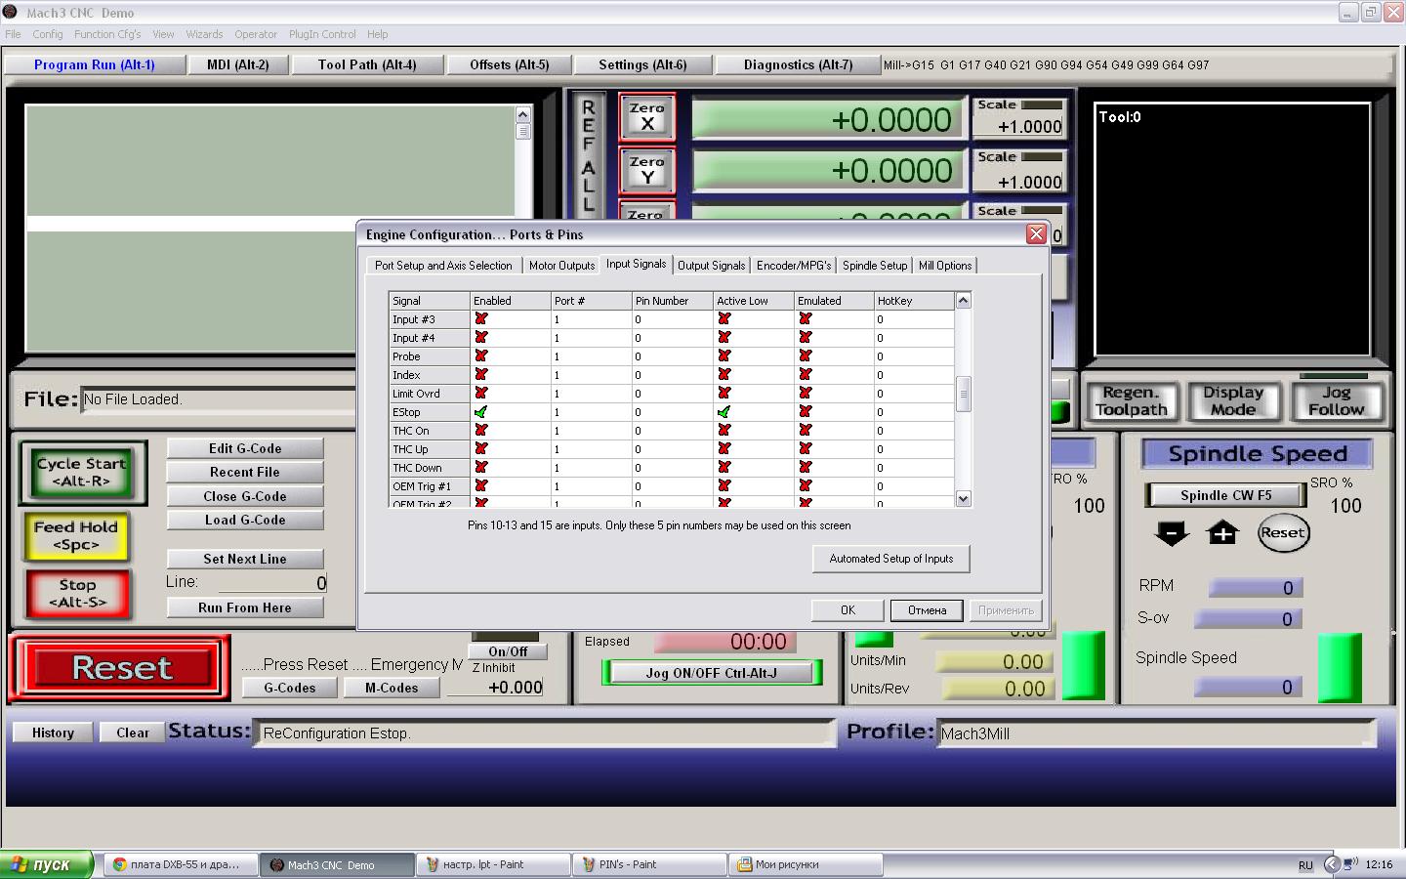1406x879 pixels.
Task: Close the Engine Configuration dialog
Action: coord(1036,234)
